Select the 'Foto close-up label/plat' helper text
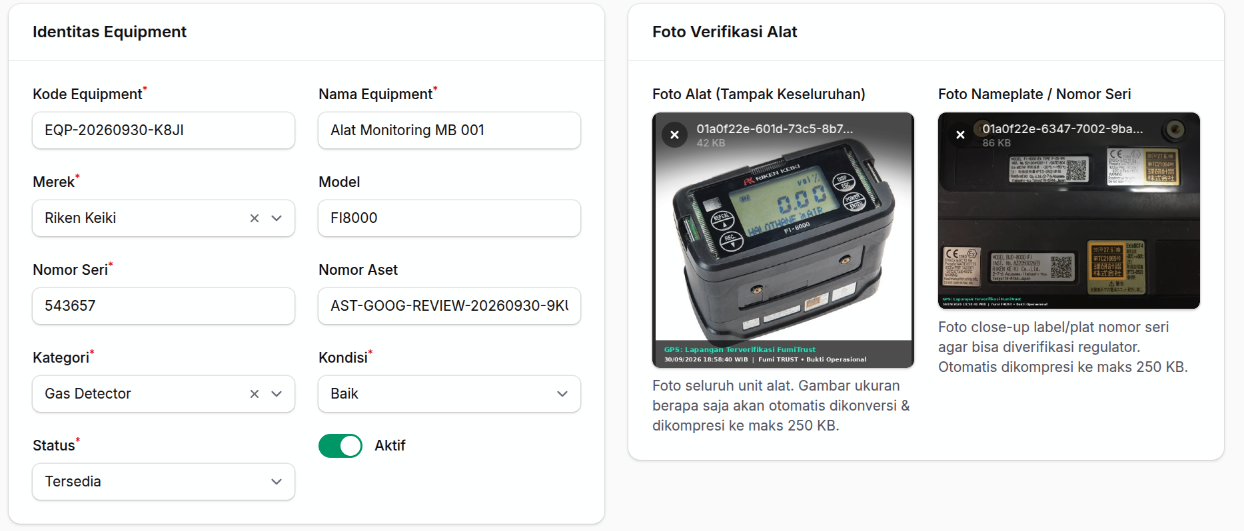Screen dimensions: 1244x531 (1063, 347)
